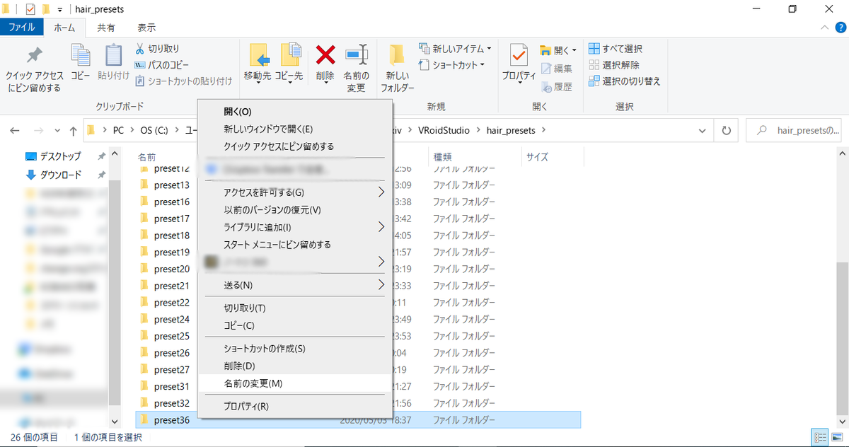The image size is (849, 447).
Task: Click Paste shortcut icon
Action: point(140,81)
